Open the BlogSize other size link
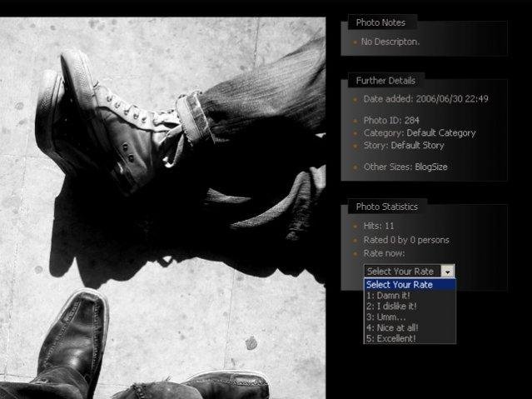This screenshot has width=532, height=399. pyautogui.click(x=431, y=167)
